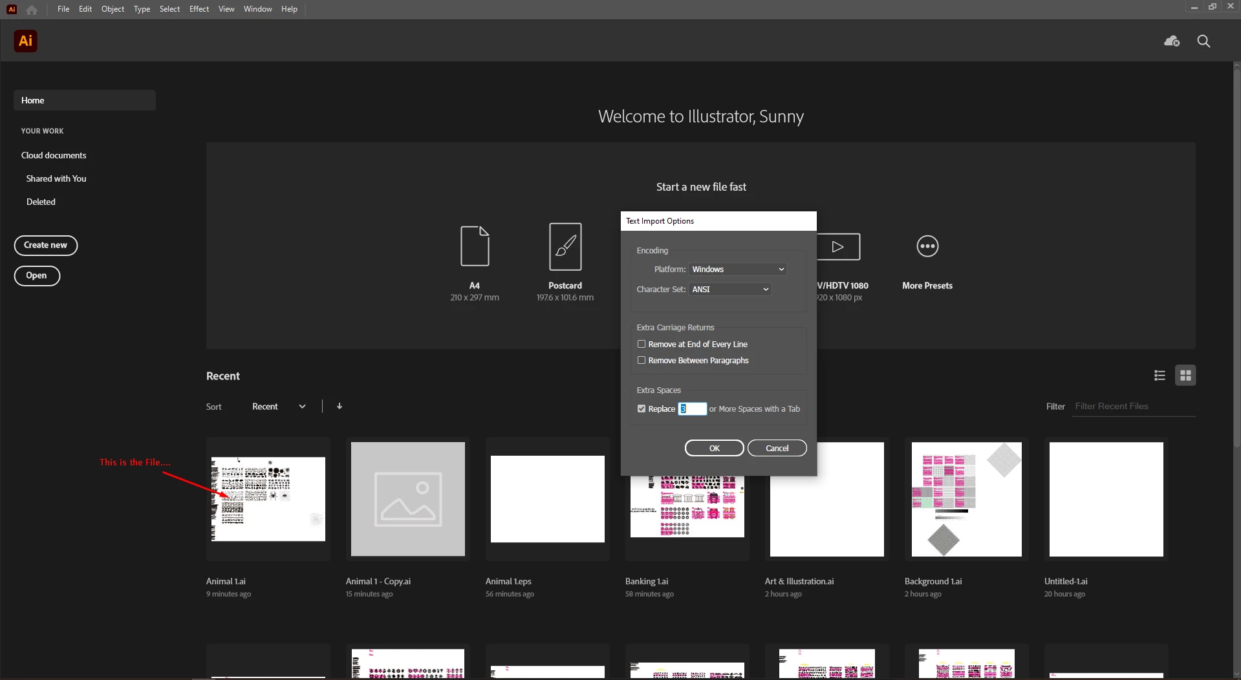
Task: Click the Create new button
Action: pos(46,245)
